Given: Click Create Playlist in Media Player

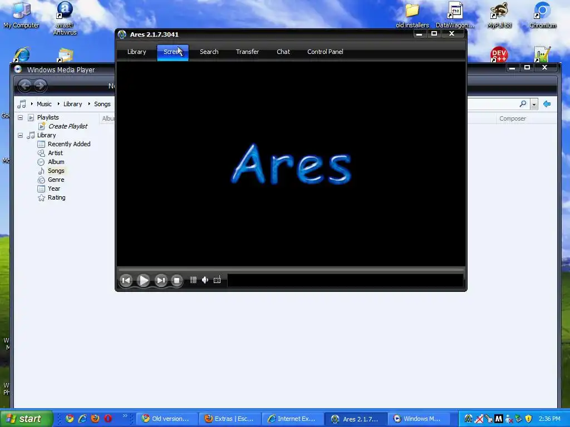Looking at the screenshot, I should (67, 126).
